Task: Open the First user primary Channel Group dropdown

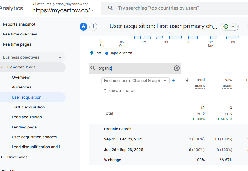Action: 135,81
